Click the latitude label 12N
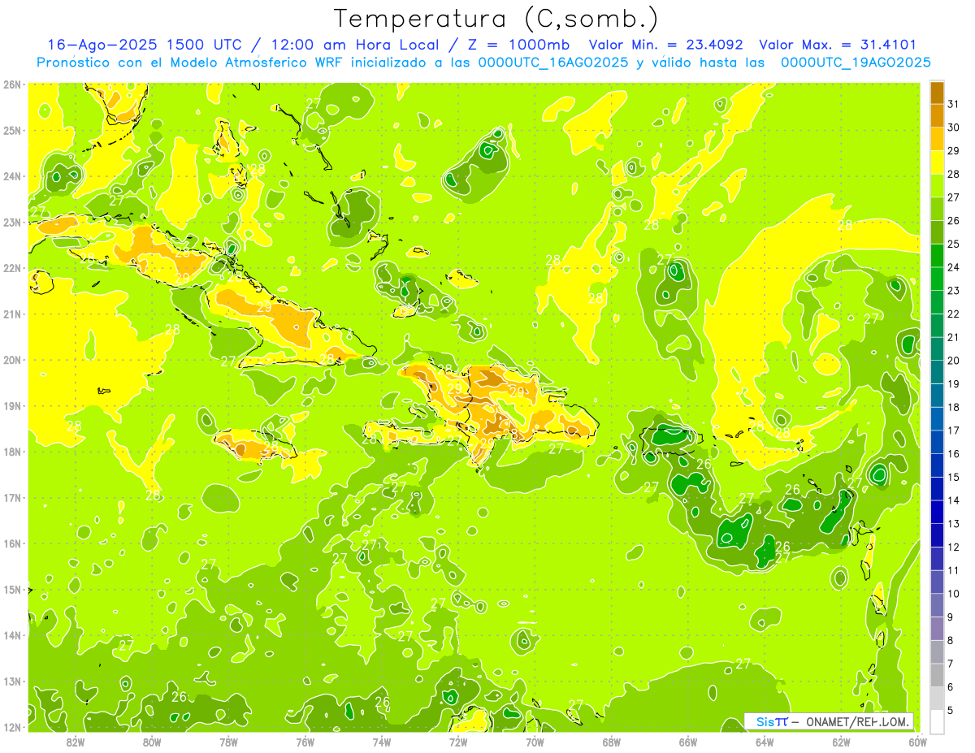Viewport: 975px width, 753px height. [11, 727]
